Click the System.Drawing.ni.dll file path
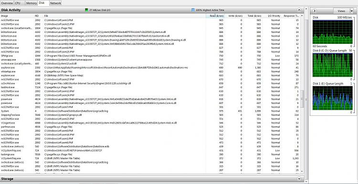358x184 pixels. [x=115, y=40]
